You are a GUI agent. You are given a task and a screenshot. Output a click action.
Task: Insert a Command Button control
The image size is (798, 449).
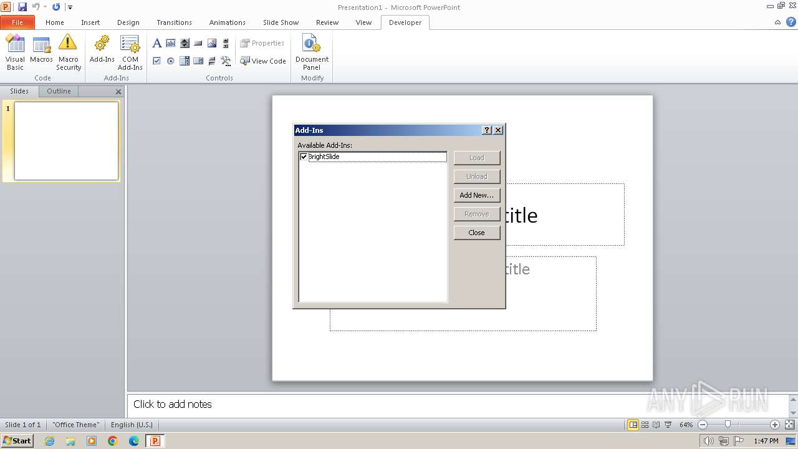tap(198, 43)
